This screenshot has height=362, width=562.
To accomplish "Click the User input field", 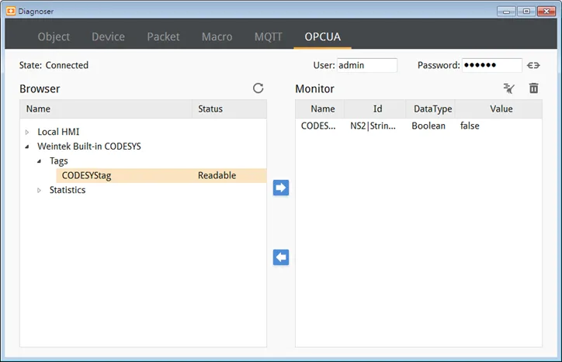I will 367,65.
